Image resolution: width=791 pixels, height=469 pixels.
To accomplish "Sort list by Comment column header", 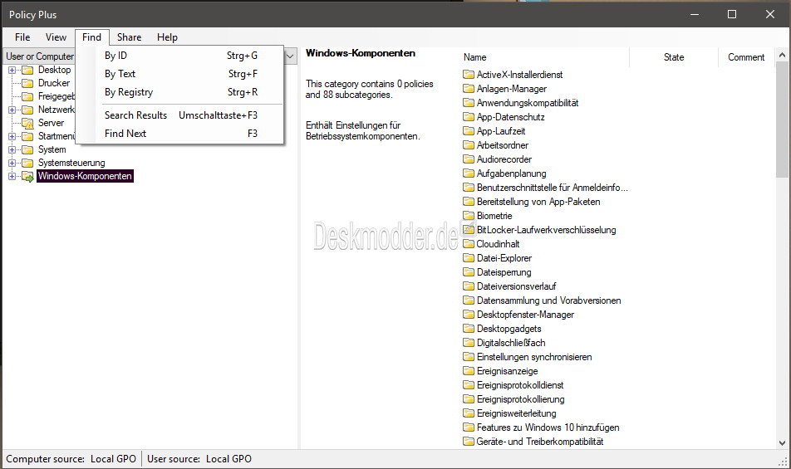I will (746, 57).
